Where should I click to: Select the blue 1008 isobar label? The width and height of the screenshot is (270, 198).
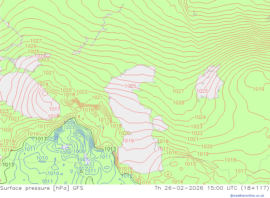[79, 151]
